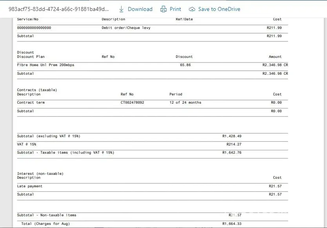Click the R1,642.76 taxable items subtotal

point(232,153)
